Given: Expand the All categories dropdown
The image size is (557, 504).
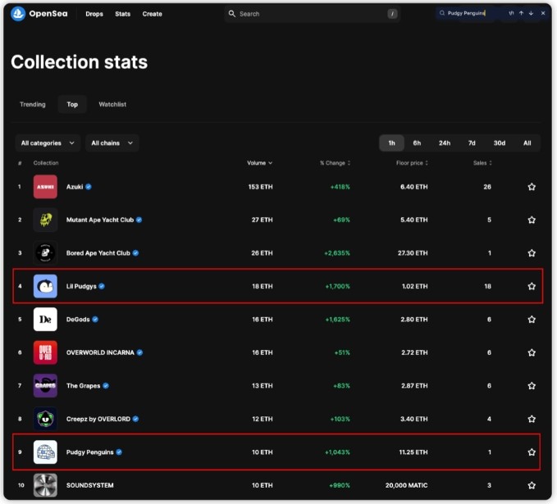Looking at the screenshot, I should click(48, 143).
